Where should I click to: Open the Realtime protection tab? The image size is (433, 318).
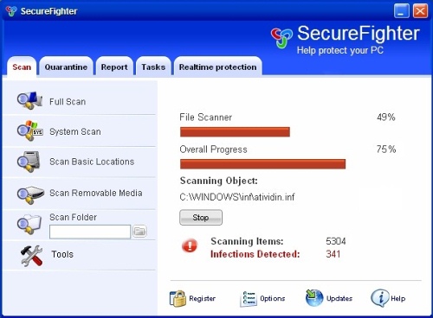(x=218, y=67)
